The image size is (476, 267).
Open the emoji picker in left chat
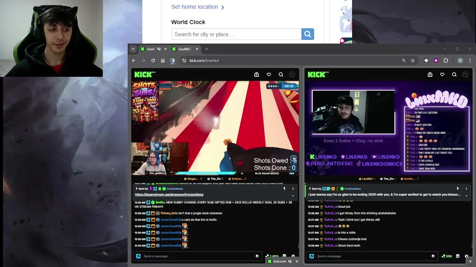tap(257, 256)
